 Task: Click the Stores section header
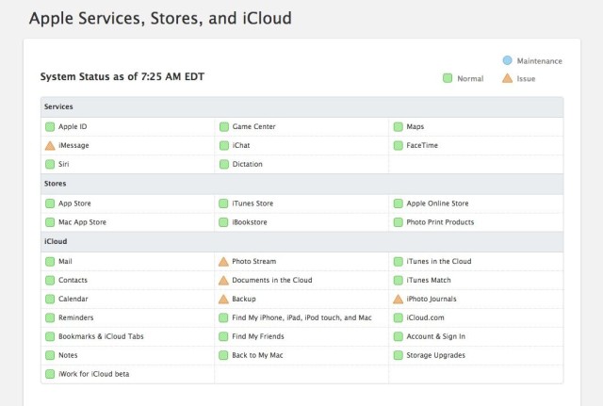(57, 184)
